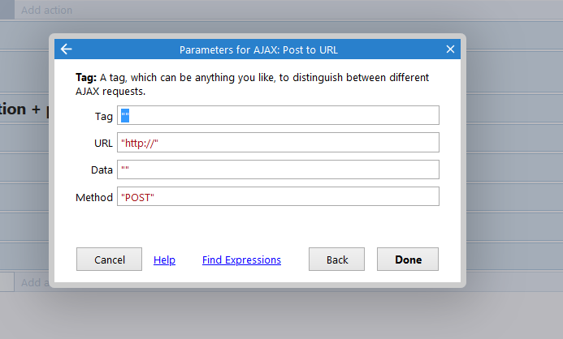Click the Method field label

[94, 197]
